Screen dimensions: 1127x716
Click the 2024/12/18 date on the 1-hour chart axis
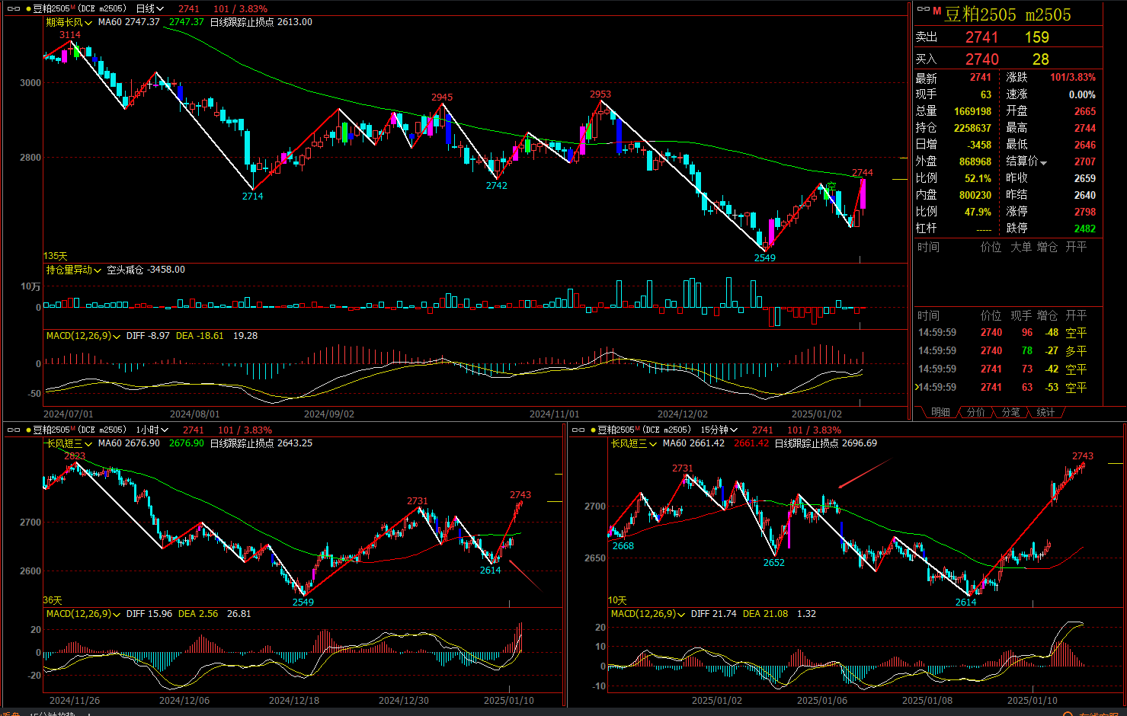click(x=294, y=701)
